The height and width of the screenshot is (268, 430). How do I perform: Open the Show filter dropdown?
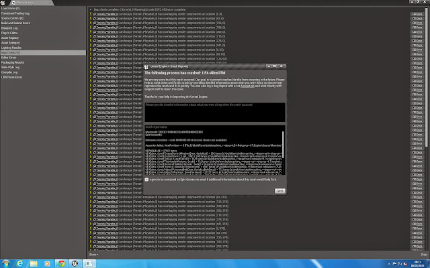[93, 255]
